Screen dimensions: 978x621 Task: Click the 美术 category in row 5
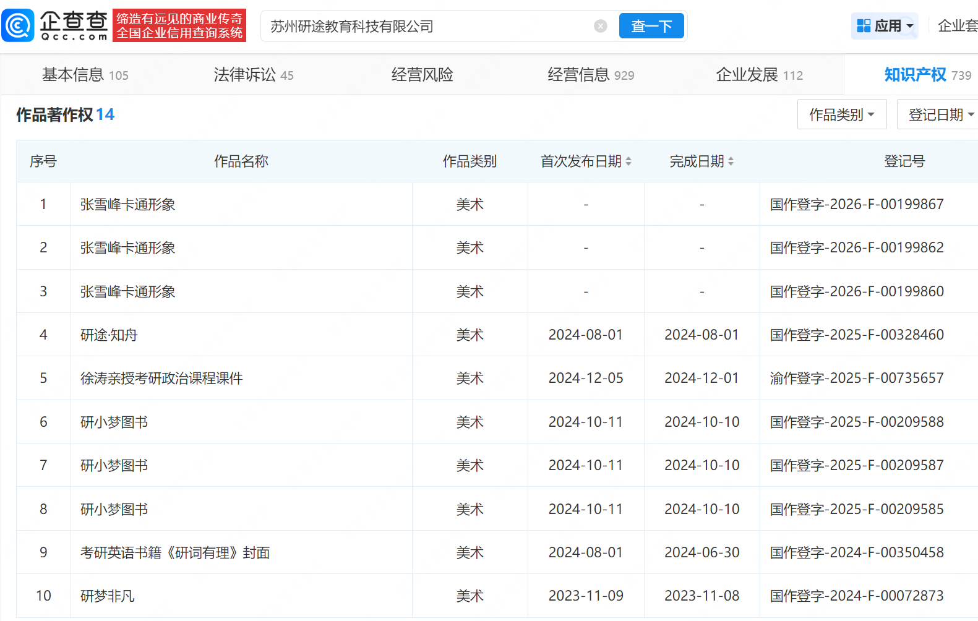(470, 378)
